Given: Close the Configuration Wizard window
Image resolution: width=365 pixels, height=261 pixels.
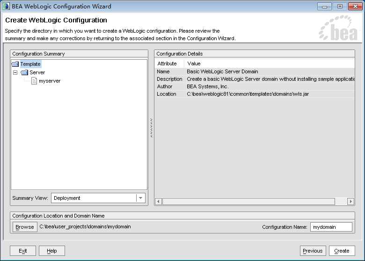Looking at the screenshot, I should click(355, 6).
